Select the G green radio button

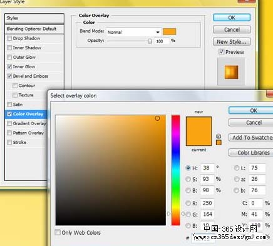click(x=188, y=214)
